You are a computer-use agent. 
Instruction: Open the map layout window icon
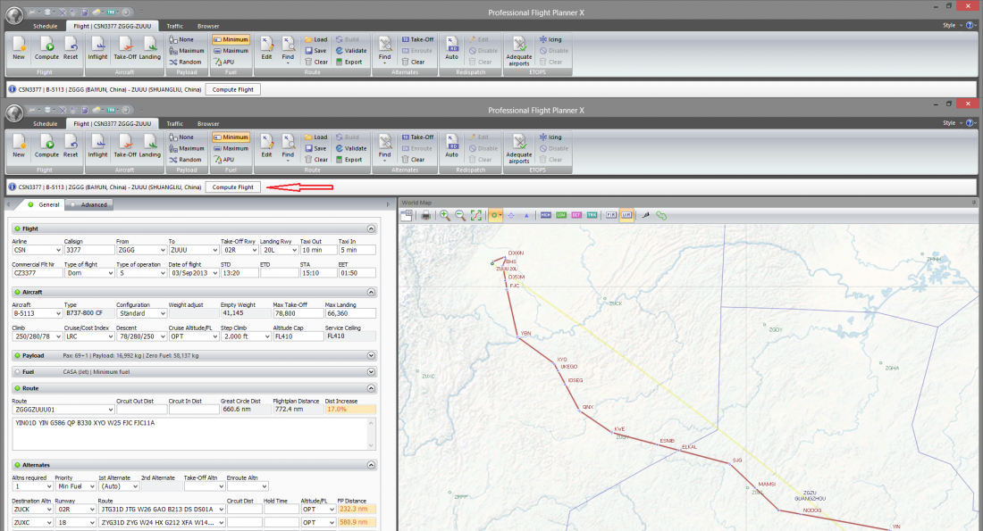click(x=407, y=215)
